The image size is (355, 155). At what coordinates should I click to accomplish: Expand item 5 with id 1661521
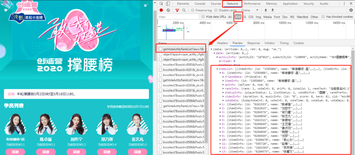click(220, 120)
